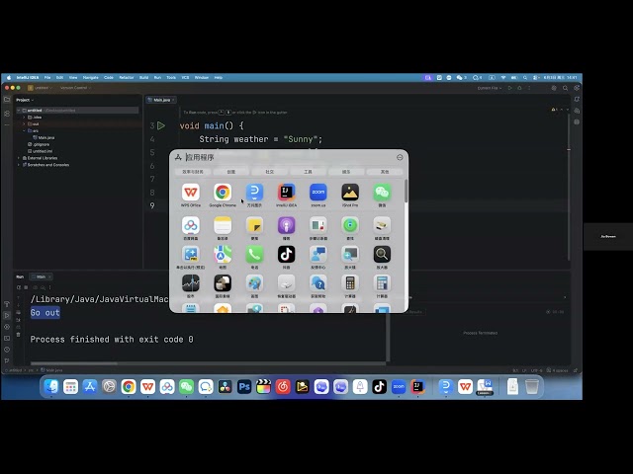The height and width of the screenshot is (474, 633).
Task: Switch to the Main.java editor tab
Action: point(161,100)
